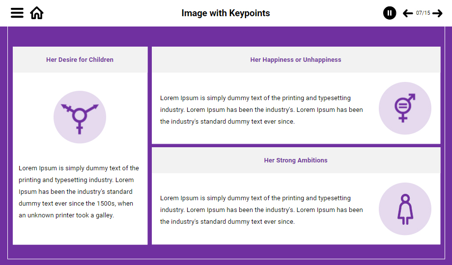
Task: Go to the home screen
Action: 37,13
